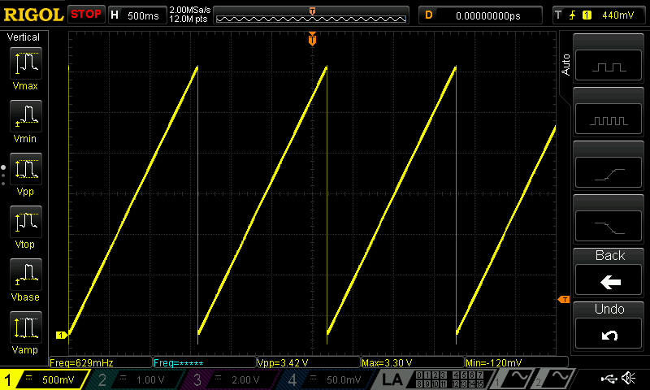Open the LA logic analyzer tab
Image resolution: width=650 pixels, height=390 pixels.
pyautogui.click(x=392, y=379)
